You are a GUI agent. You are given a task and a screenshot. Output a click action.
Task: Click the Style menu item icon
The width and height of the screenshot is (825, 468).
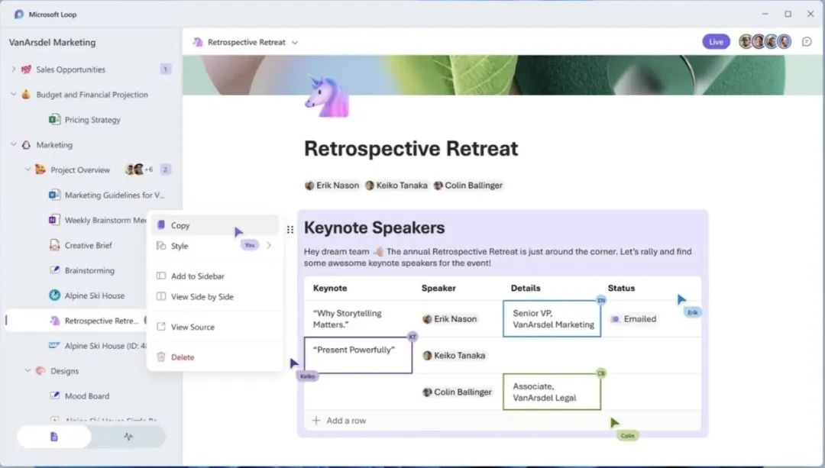pyautogui.click(x=161, y=246)
